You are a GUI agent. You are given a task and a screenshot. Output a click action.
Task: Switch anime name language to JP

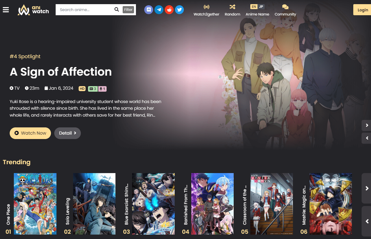point(261,6)
